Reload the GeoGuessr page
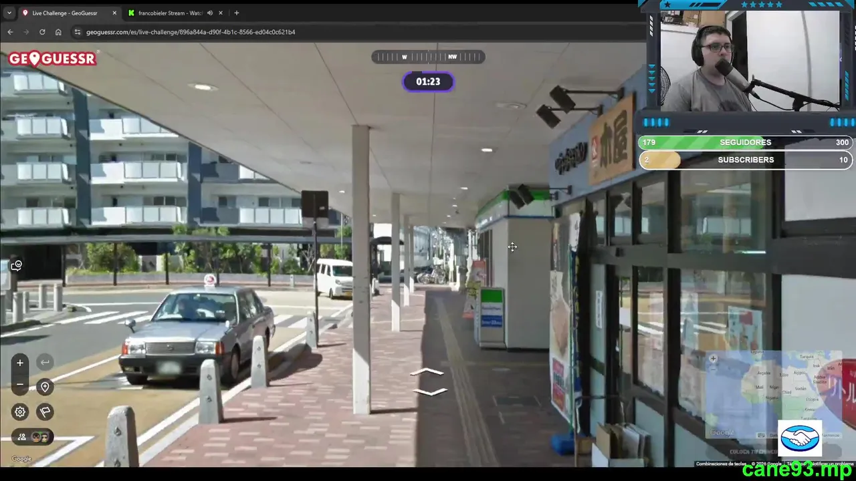Screen dimensions: 856x481 [42, 32]
